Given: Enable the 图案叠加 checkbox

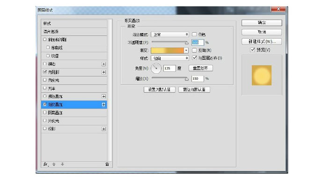Looking at the screenshot, I should pos(44,112).
